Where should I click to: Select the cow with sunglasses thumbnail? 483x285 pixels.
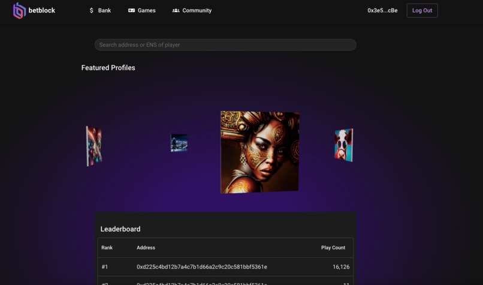[344, 145]
